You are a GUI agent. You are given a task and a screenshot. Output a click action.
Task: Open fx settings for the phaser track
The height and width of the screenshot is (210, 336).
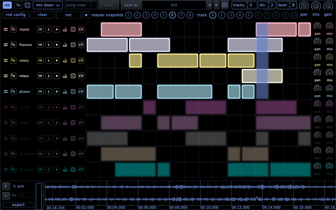[x=13, y=92]
